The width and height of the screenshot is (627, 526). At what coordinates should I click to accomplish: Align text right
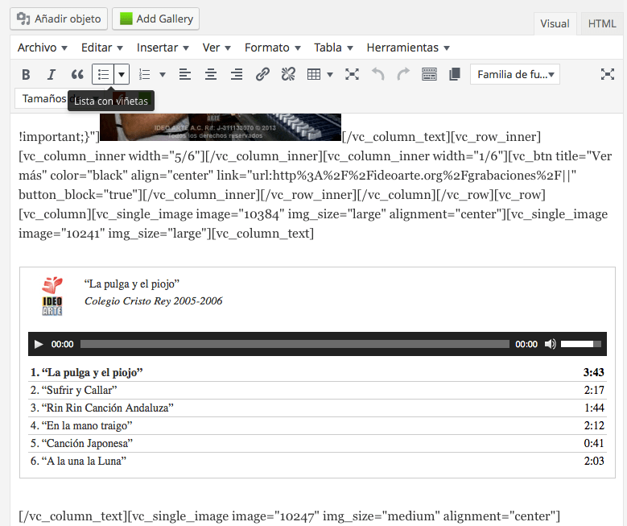[x=237, y=74]
